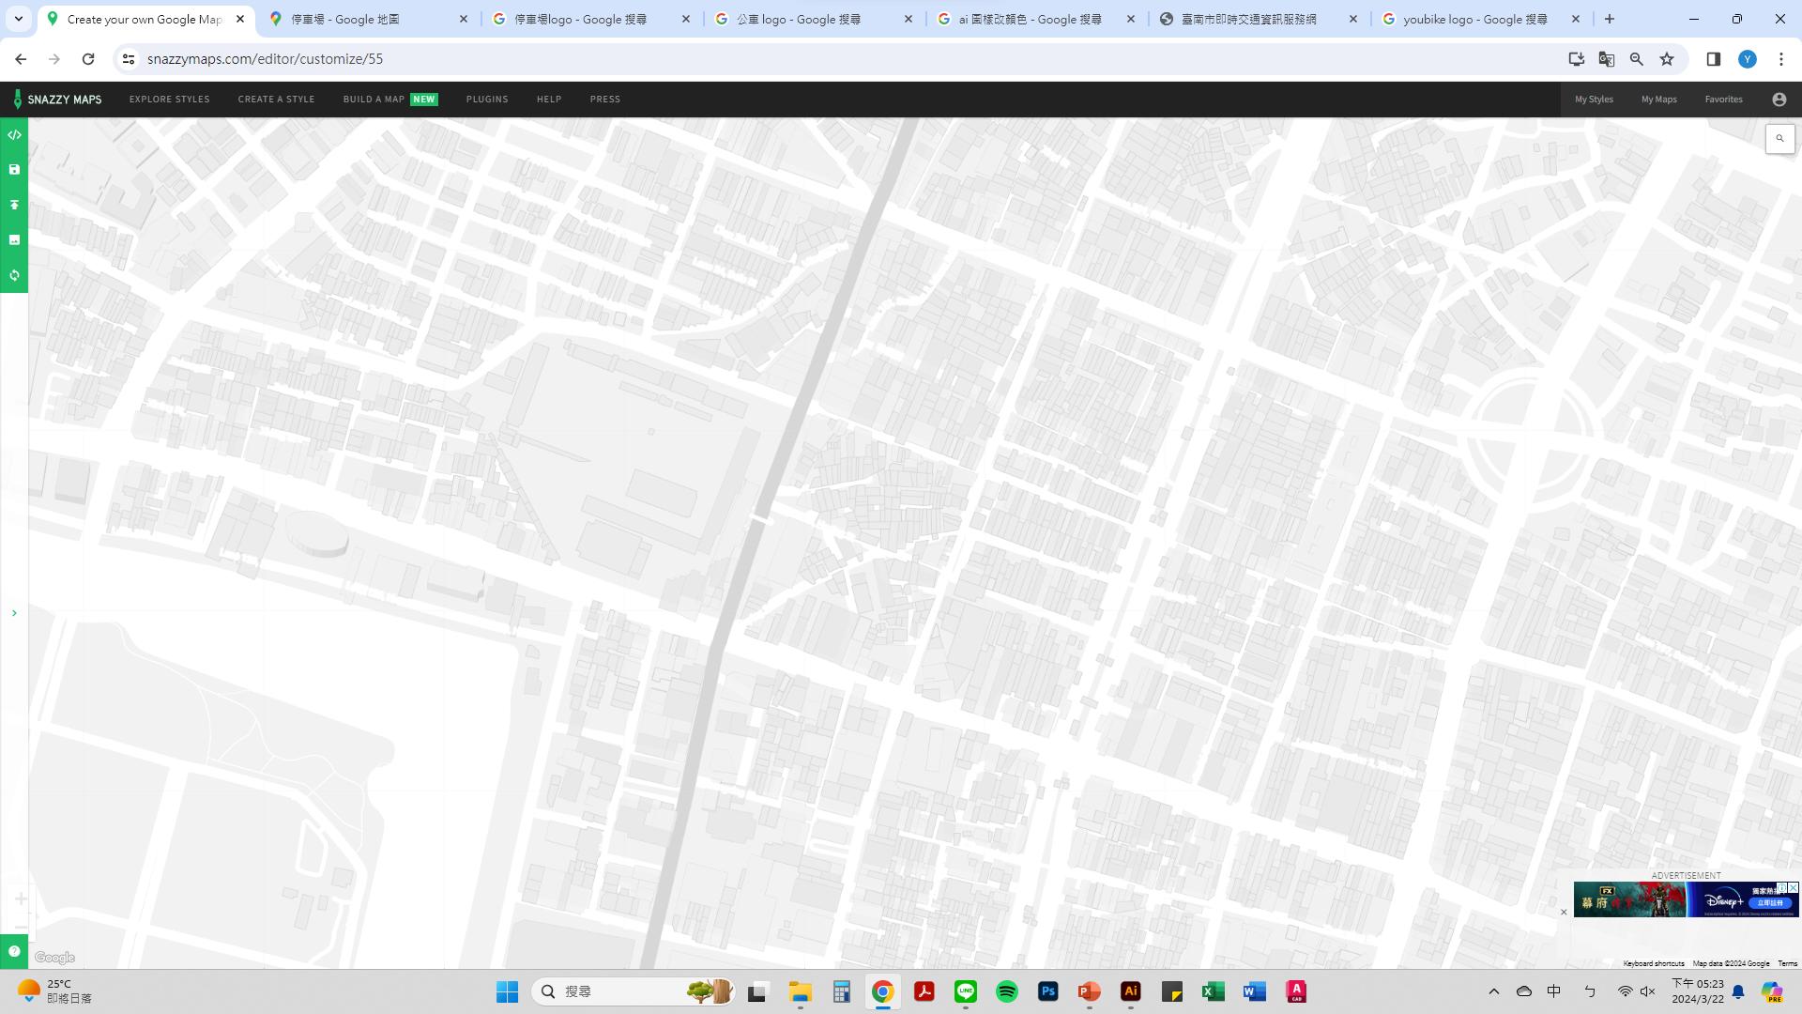Viewport: 1802px width, 1014px height.
Task: Click the download image icon in sidebar
Action: (x=14, y=240)
